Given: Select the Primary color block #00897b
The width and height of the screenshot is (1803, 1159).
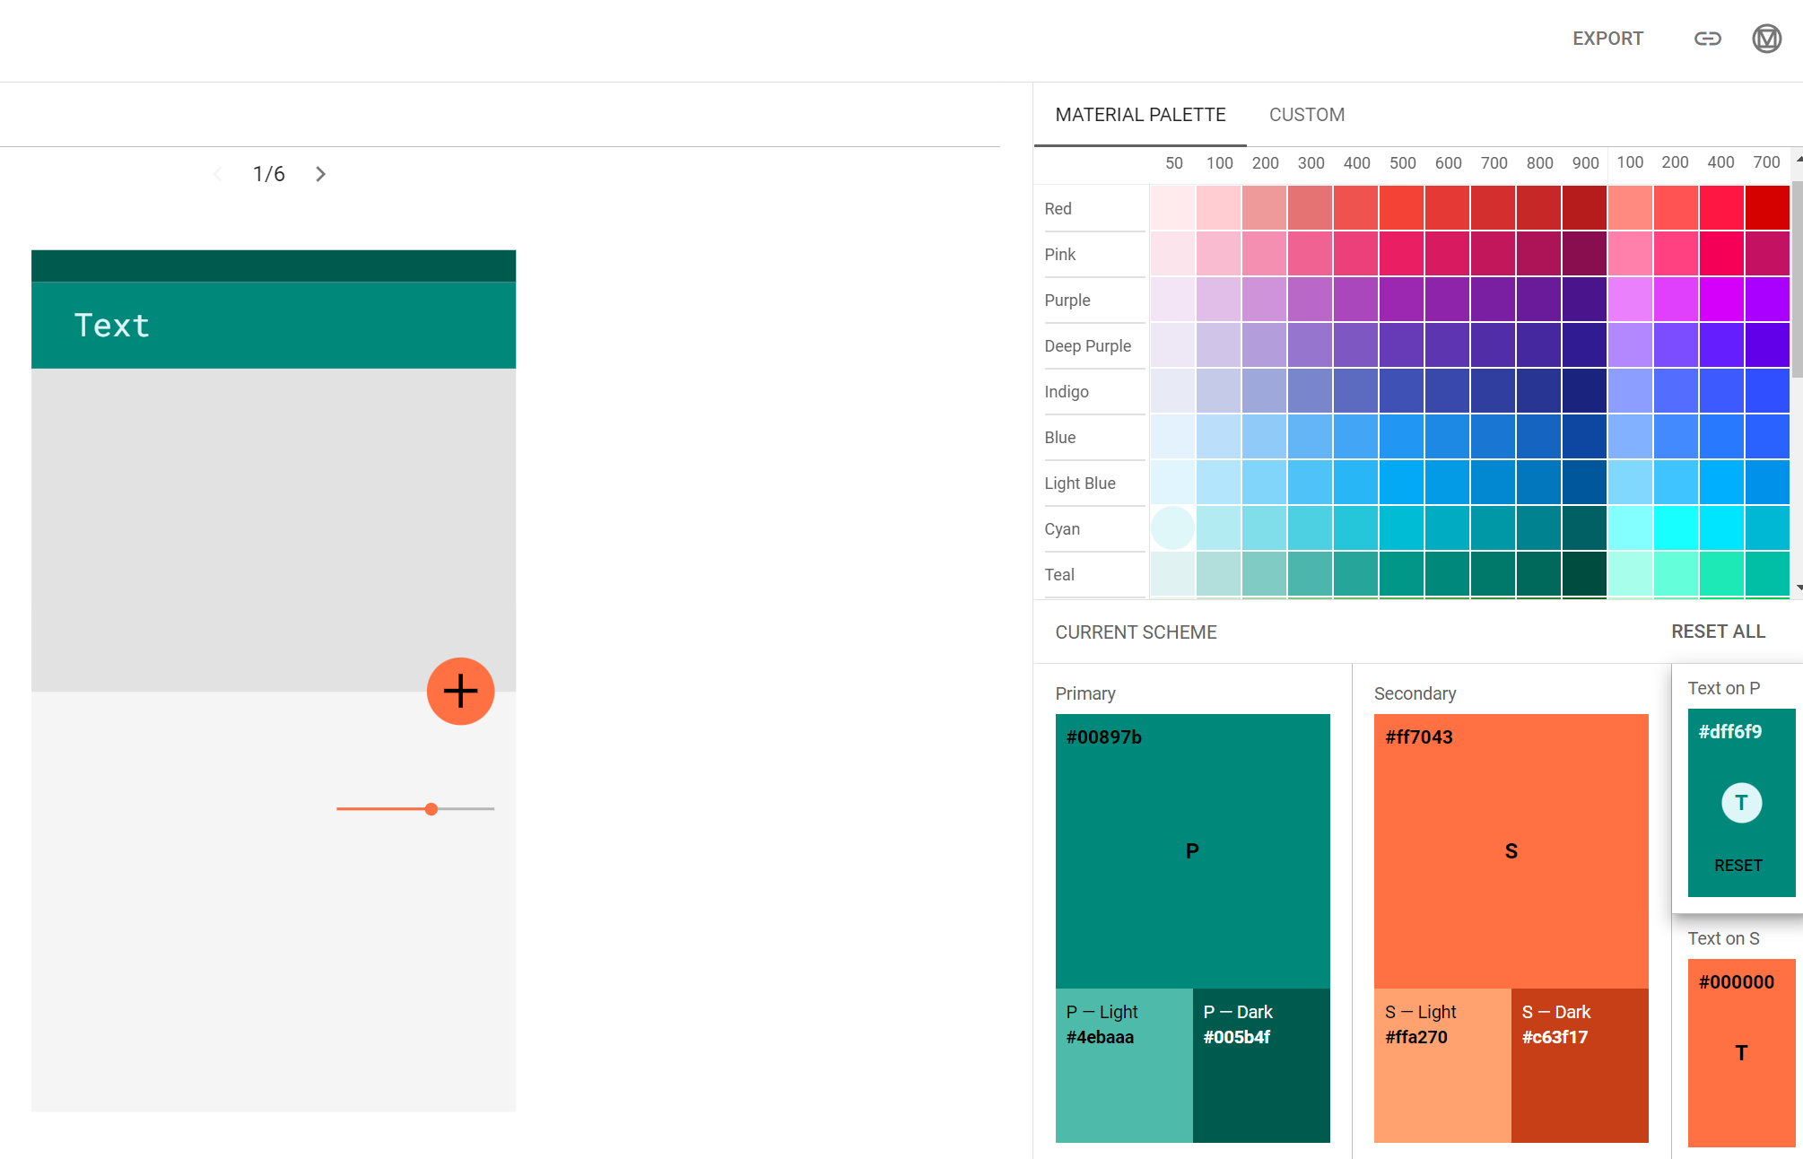Looking at the screenshot, I should (1192, 850).
